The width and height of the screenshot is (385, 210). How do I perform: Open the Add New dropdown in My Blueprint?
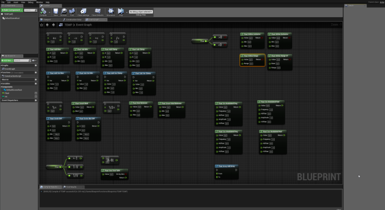coord(7,60)
